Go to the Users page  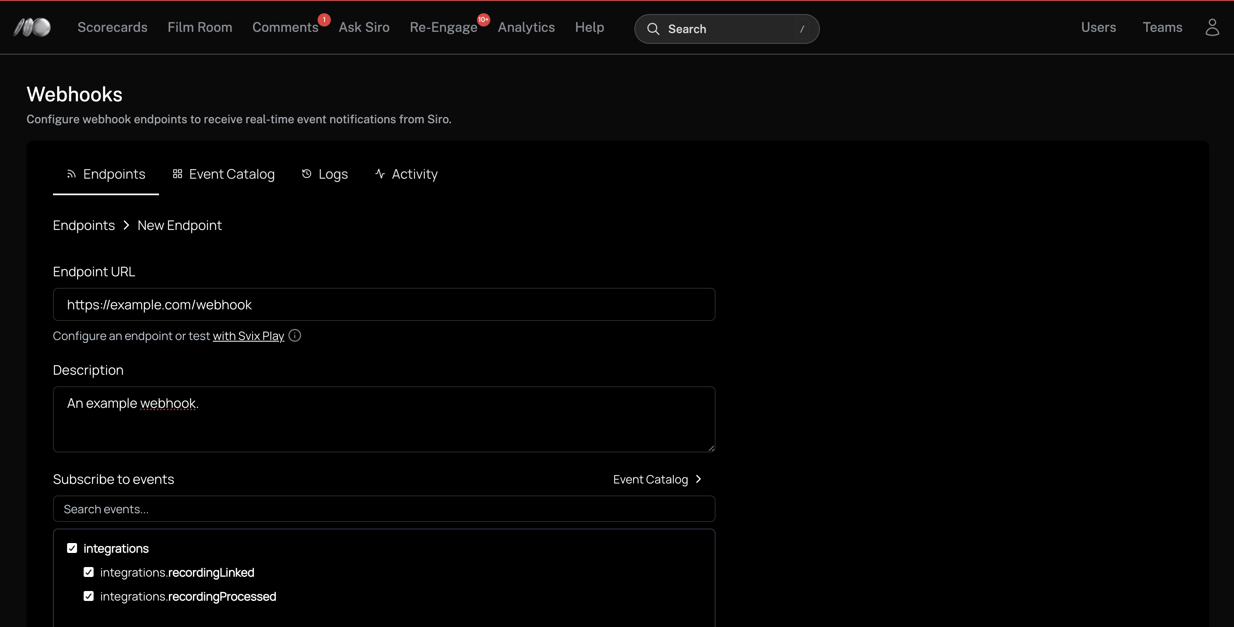click(x=1099, y=27)
